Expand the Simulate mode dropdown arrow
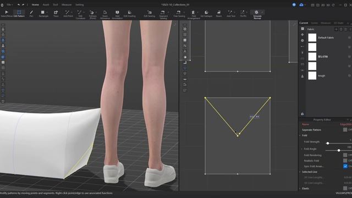 (x=262, y=12)
